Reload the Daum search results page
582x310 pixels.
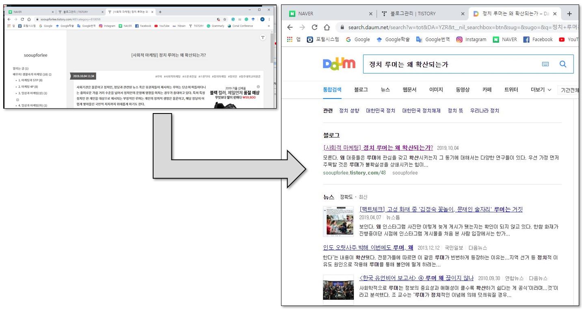(x=314, y=27)
